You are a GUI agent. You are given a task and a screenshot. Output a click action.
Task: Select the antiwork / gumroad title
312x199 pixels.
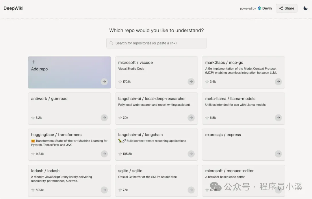pyautogui.click(x=49, y=99)
